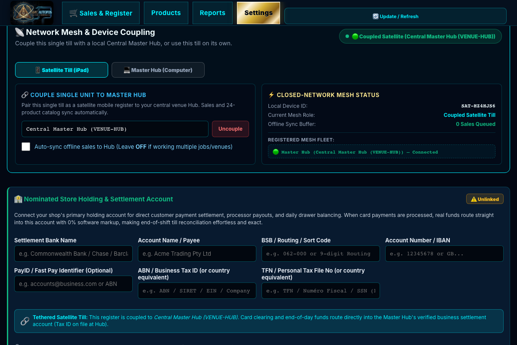The image size is (517, 345).
Task: Enable Auto-sync offline sales to Hub checkbox
Action: point(26,147)
